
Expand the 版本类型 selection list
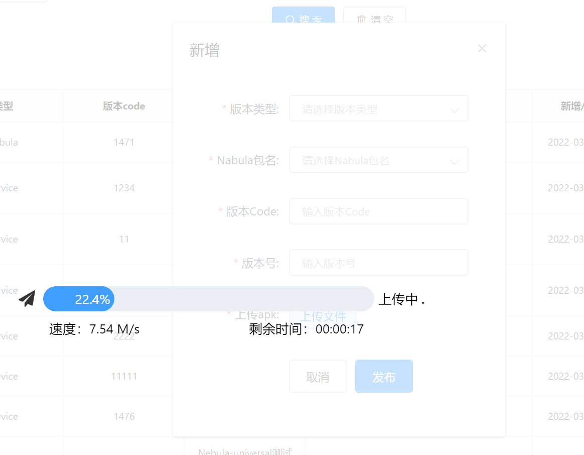[x=379, y=108]
